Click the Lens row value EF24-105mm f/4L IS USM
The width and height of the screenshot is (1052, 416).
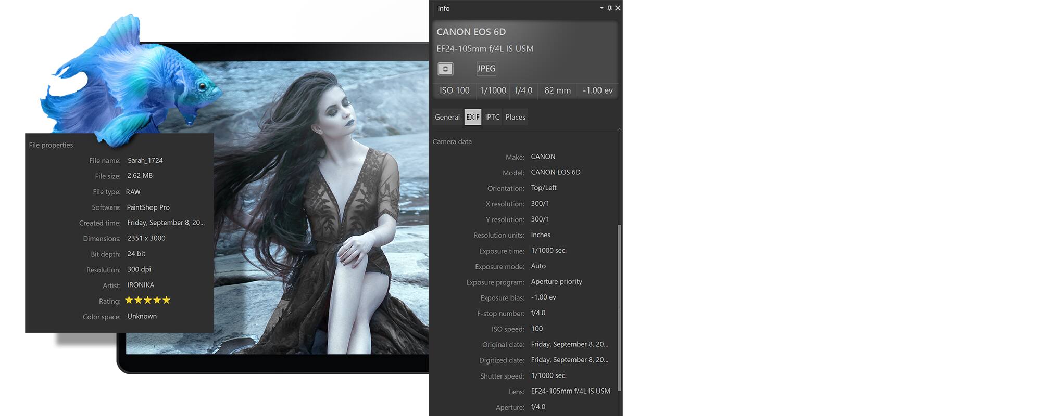[571, 391]
